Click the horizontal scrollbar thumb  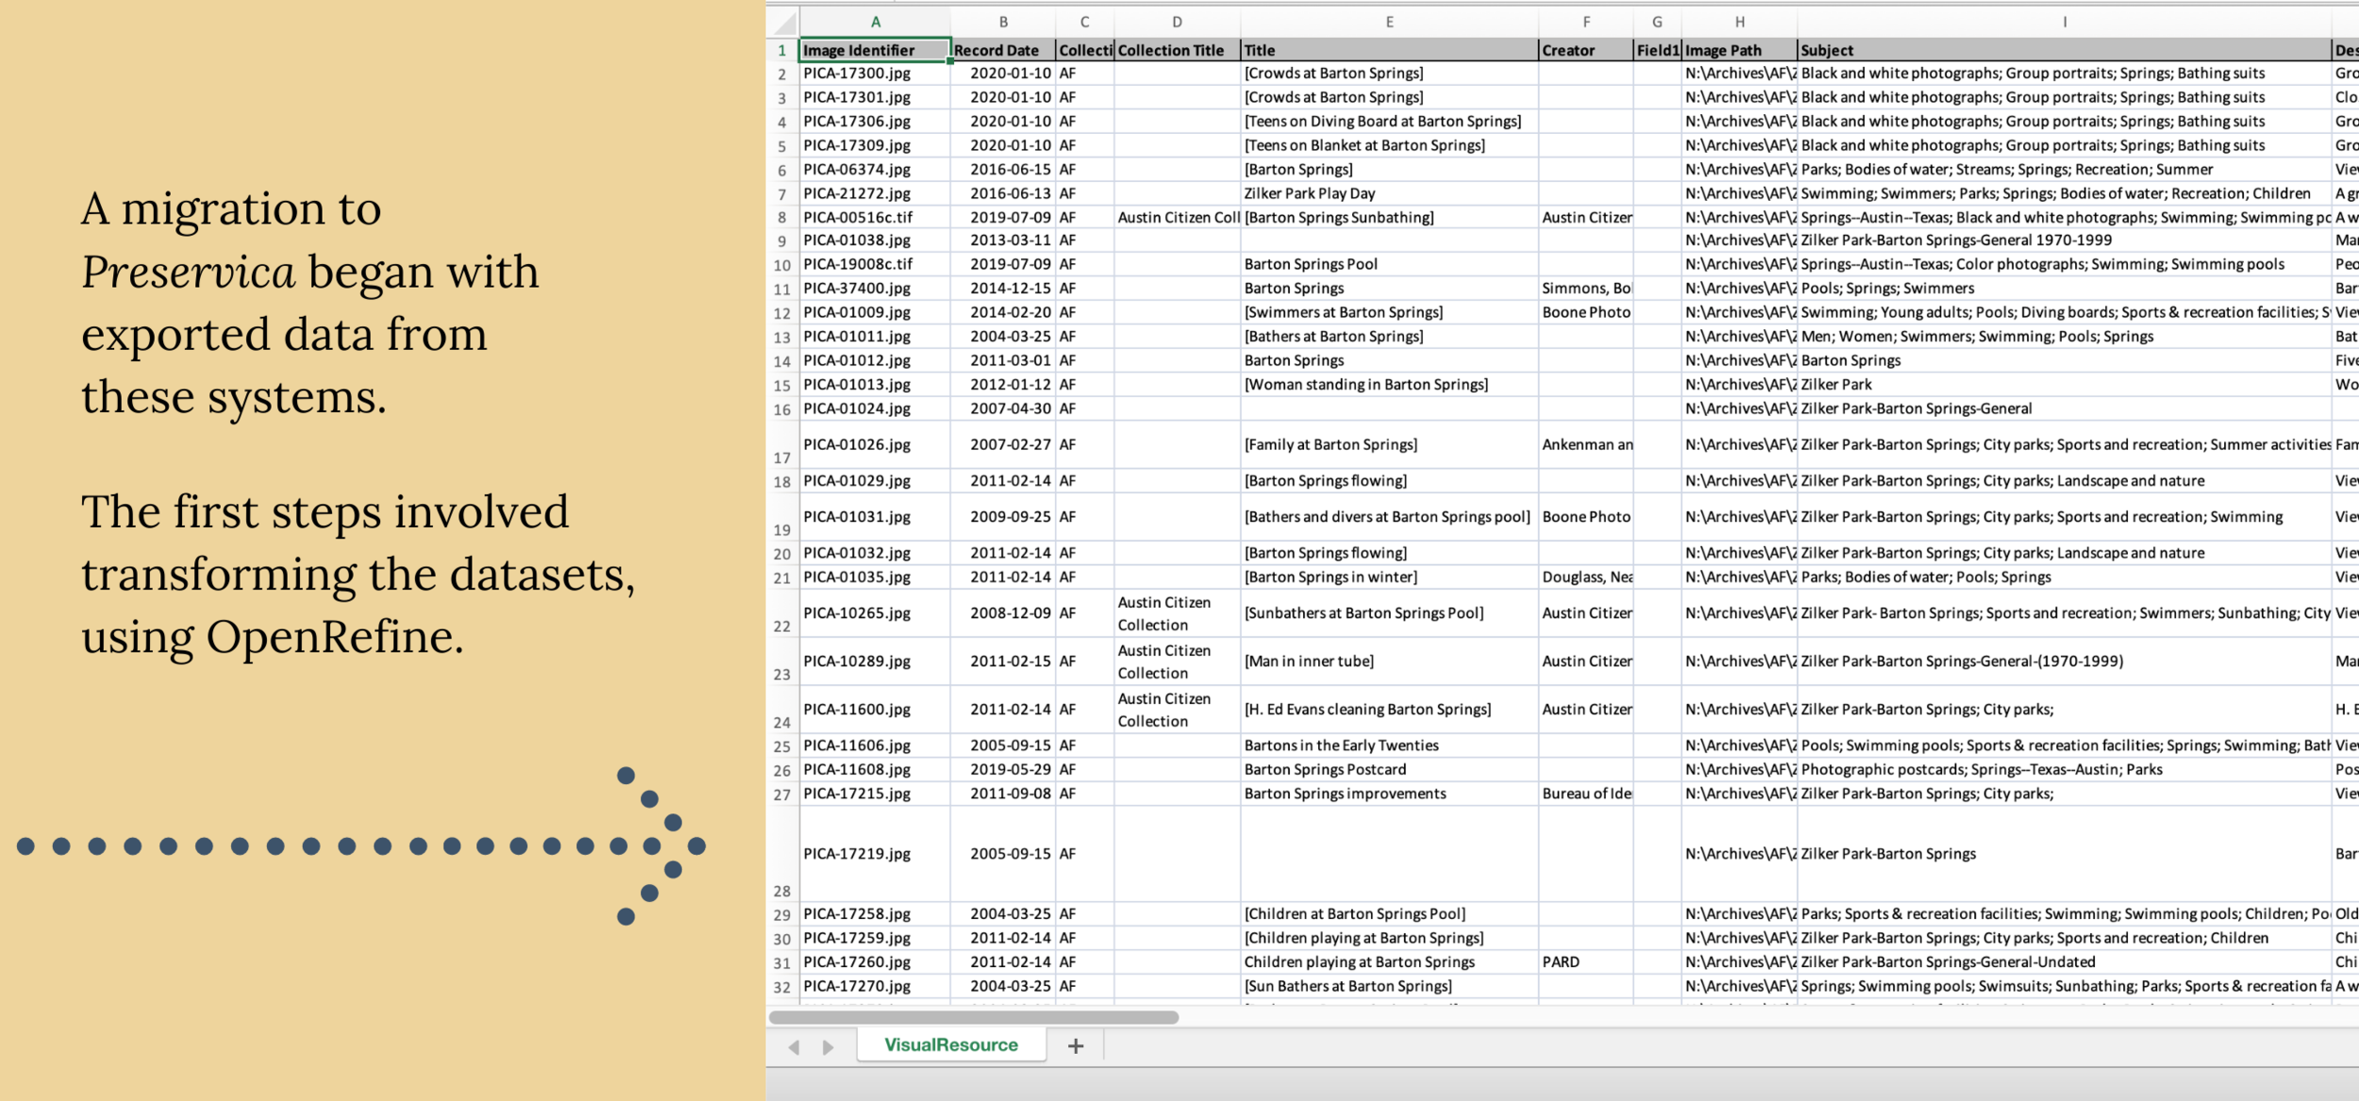[x=974, y=1017]
